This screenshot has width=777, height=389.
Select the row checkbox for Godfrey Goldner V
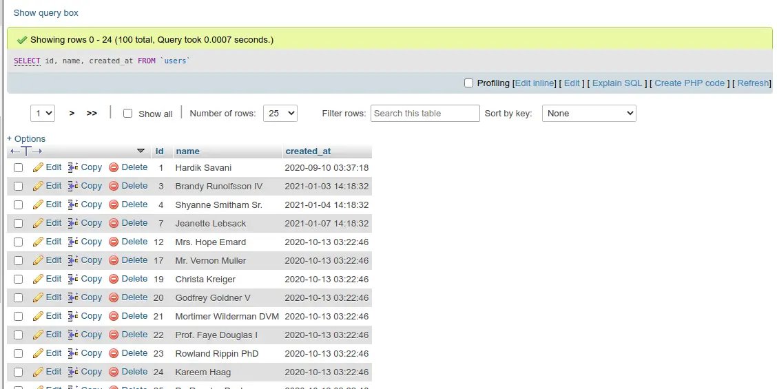[x=19, y=297]
